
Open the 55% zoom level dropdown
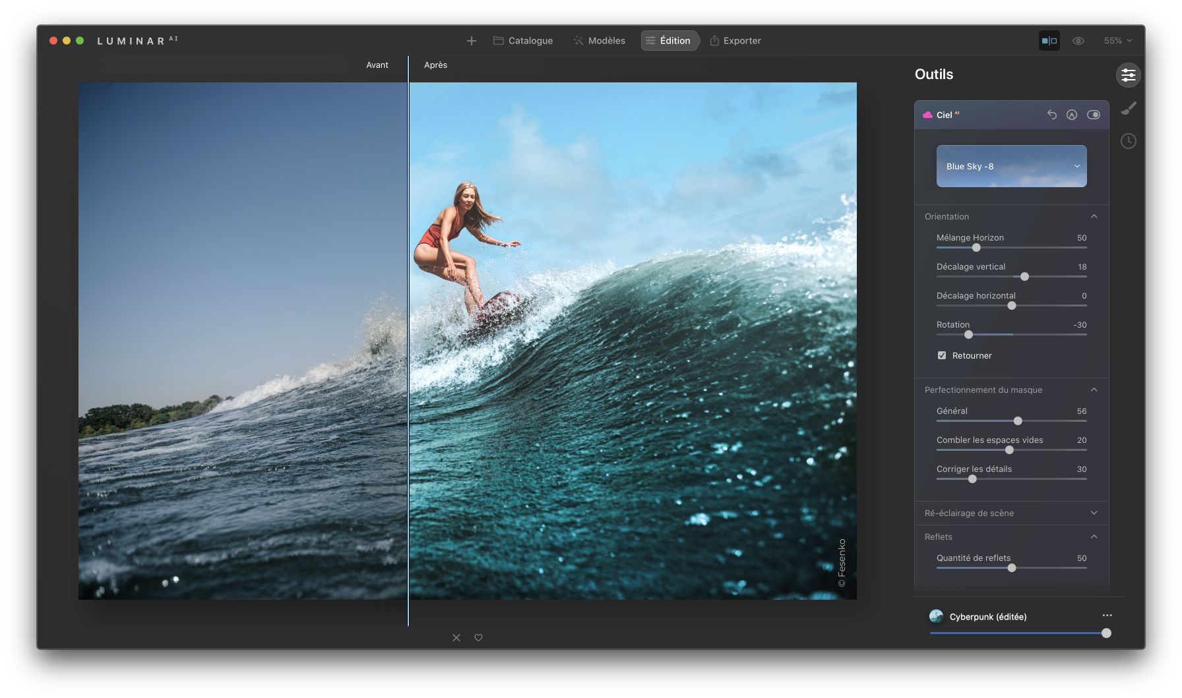tap(1117, 40)
